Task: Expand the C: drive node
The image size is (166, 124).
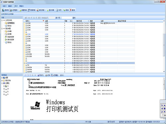Action: 4,86
